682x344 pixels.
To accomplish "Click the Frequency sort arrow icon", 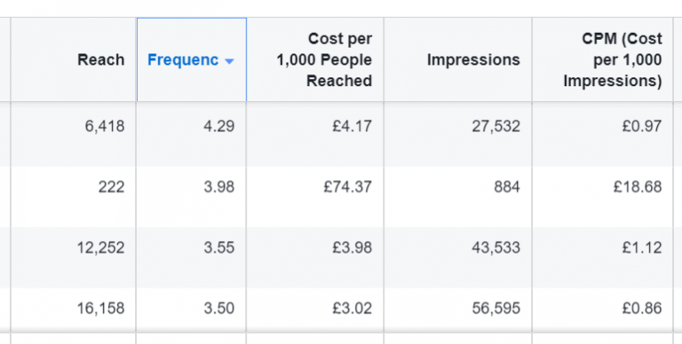I will [229, 62].
